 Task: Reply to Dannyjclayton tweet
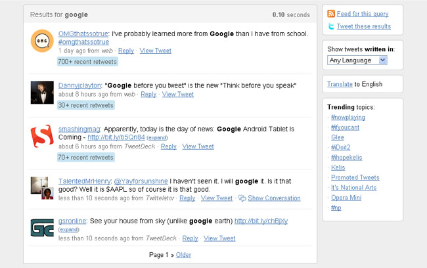point(148,94)
